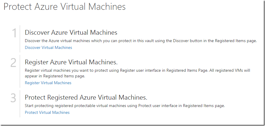265x126 pixels.
Task: Click the Protect Azure Virtual Machines page title
Action: (65, 7)
